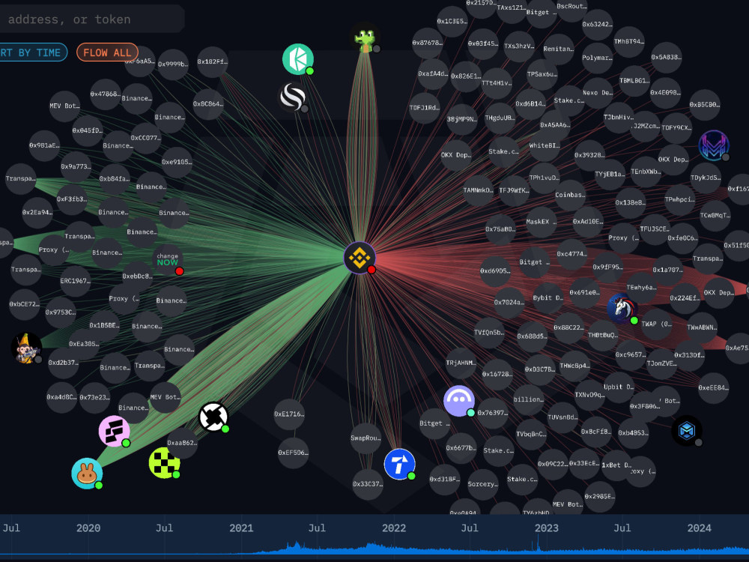Open the 0x5A838.. node
Viewport: 749px width, 562px height.
point(667,58)
